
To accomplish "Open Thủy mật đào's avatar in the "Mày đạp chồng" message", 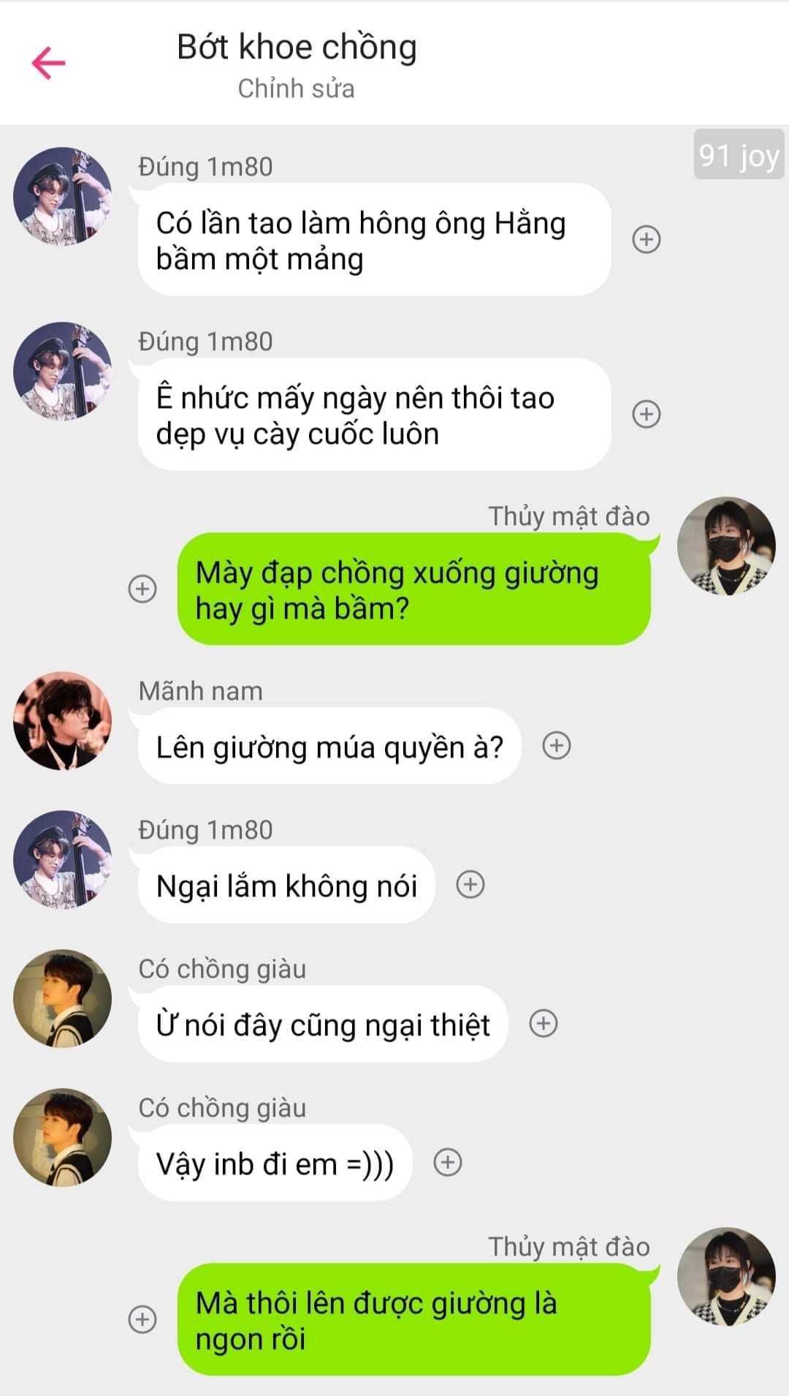I will point(726,546).
